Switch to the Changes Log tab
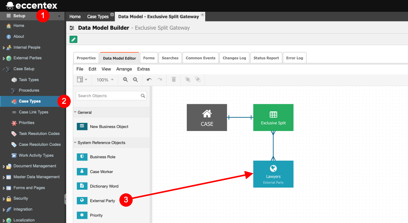The image size is (408, 223). point(234,58)
